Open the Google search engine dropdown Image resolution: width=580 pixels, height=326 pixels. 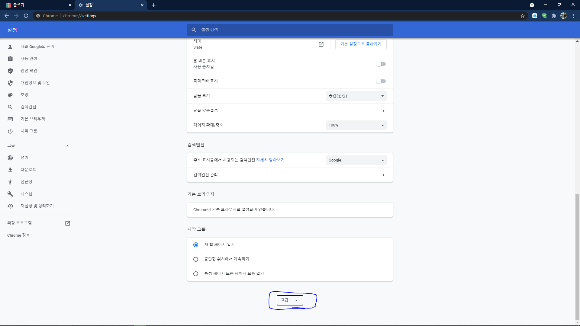click(356, 160)
